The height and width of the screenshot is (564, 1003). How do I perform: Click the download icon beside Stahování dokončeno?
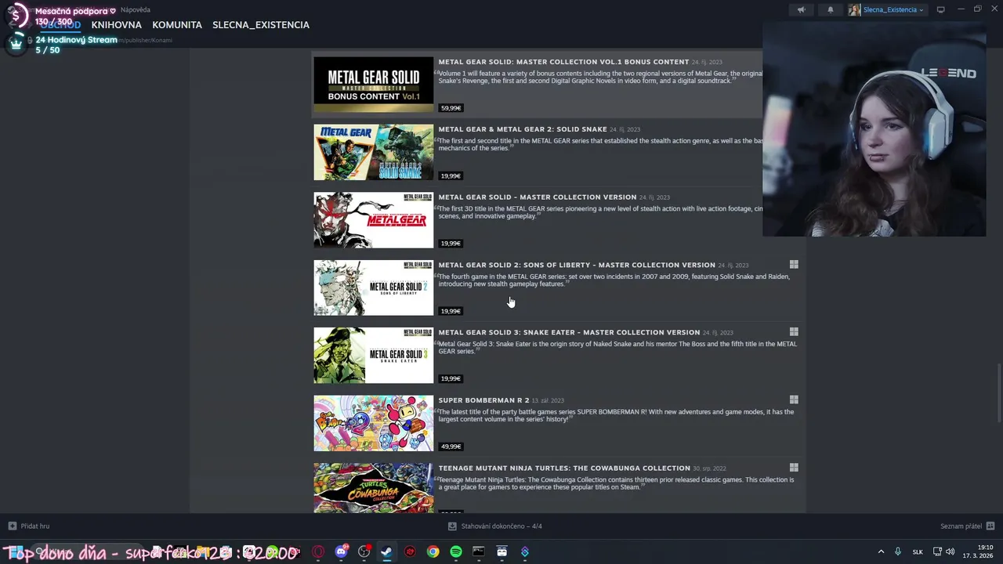click(452, 526)
